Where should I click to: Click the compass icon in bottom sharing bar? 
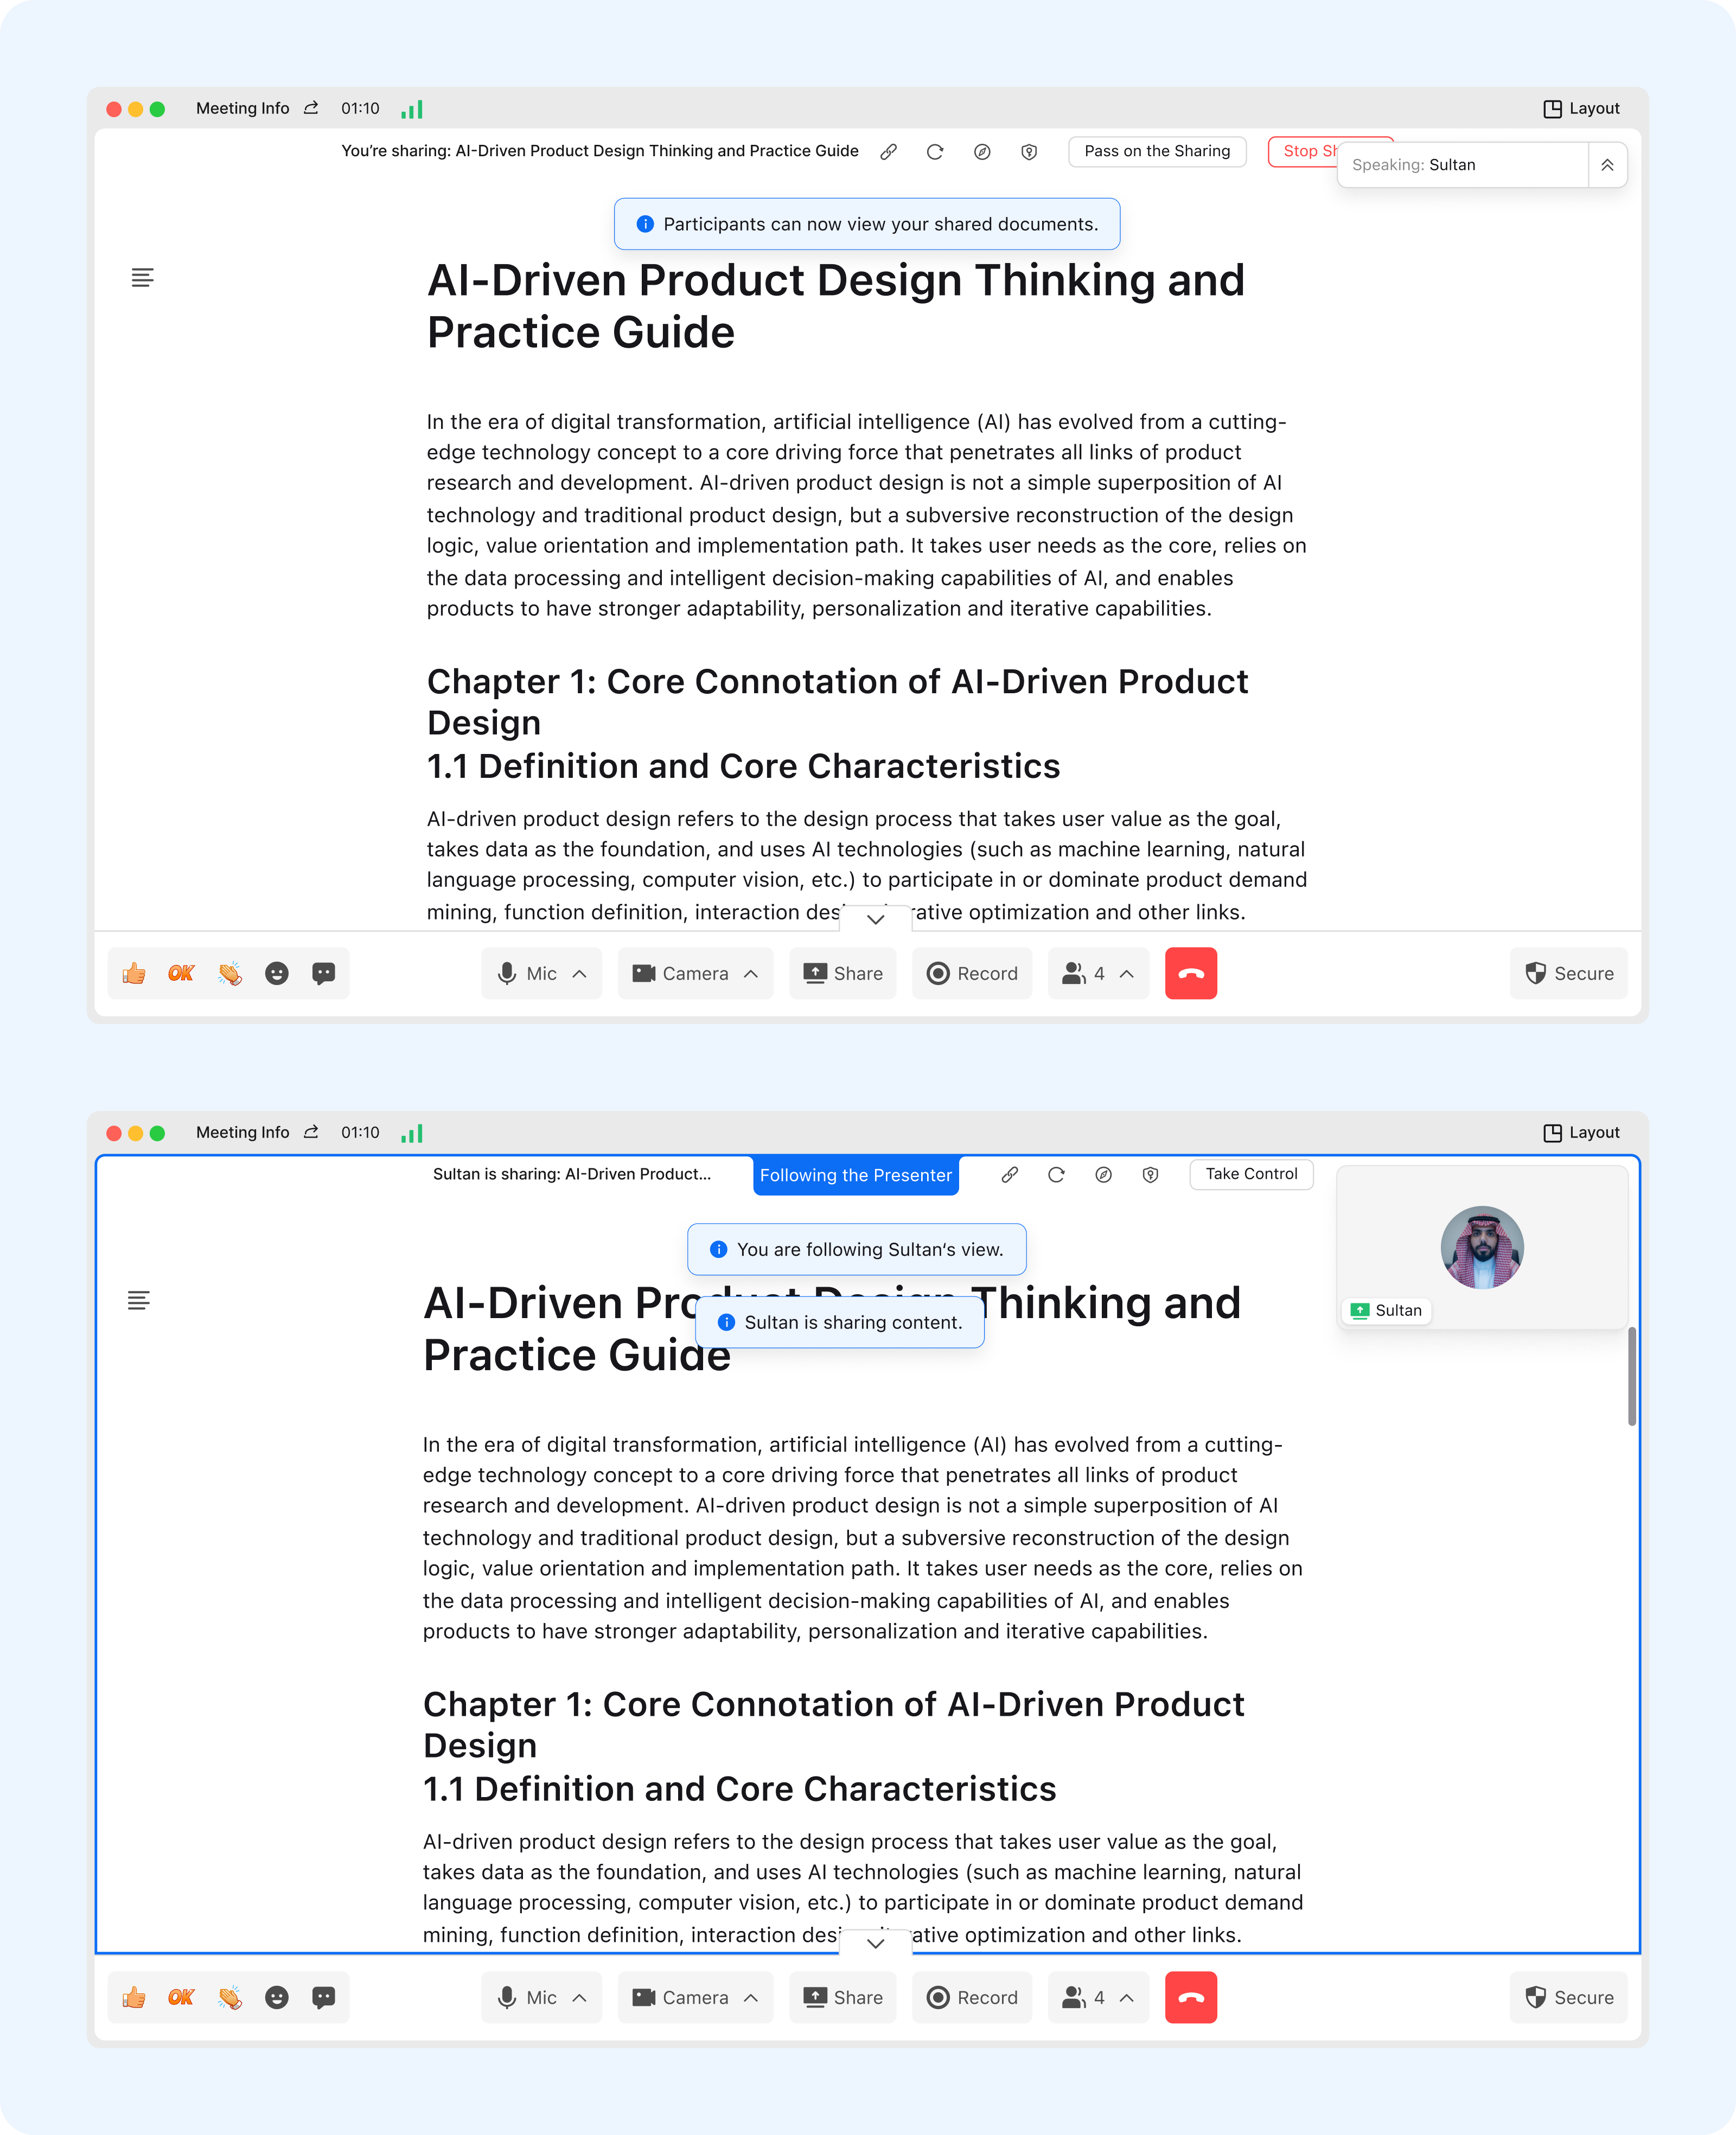1103,1174
